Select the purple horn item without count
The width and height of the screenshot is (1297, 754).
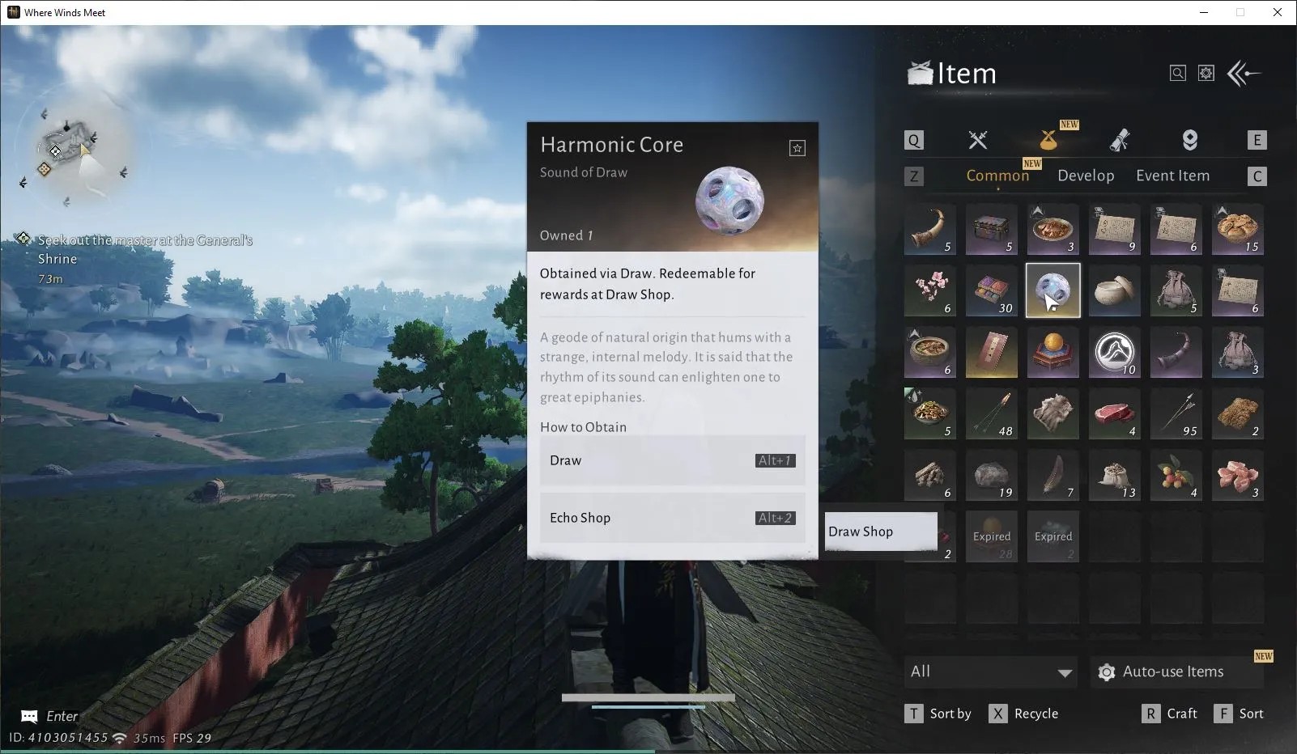1176,352
